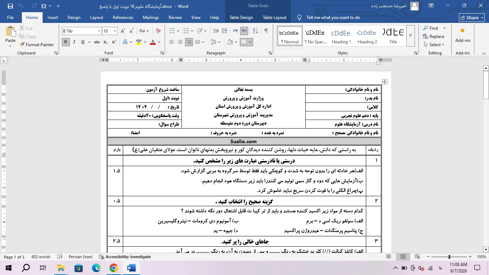Viewport: 489px width, 275px height.
Task: Click Accessibility: Investigate in status bar
Action: click(x=125, y=257)
